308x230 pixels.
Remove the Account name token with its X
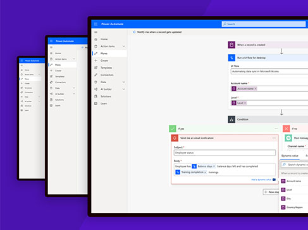point(256,89)
